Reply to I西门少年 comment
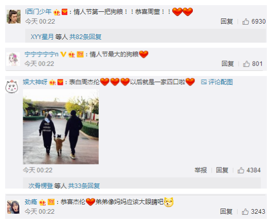This screenshot has width=272, height=224. coord(227,22)
